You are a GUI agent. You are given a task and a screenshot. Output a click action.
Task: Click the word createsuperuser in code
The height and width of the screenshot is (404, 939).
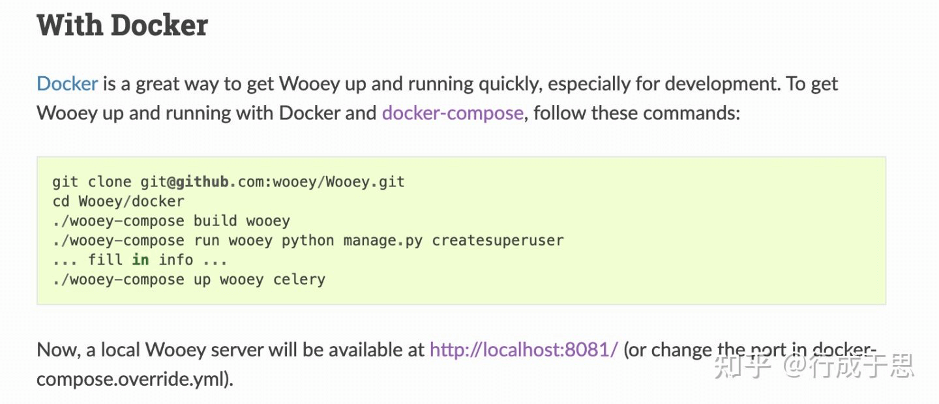[x=498, y=240]
